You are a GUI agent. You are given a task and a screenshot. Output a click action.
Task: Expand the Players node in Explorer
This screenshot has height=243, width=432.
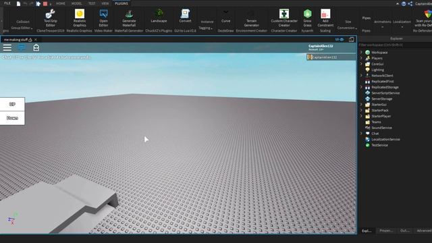(x=361, y=58)
